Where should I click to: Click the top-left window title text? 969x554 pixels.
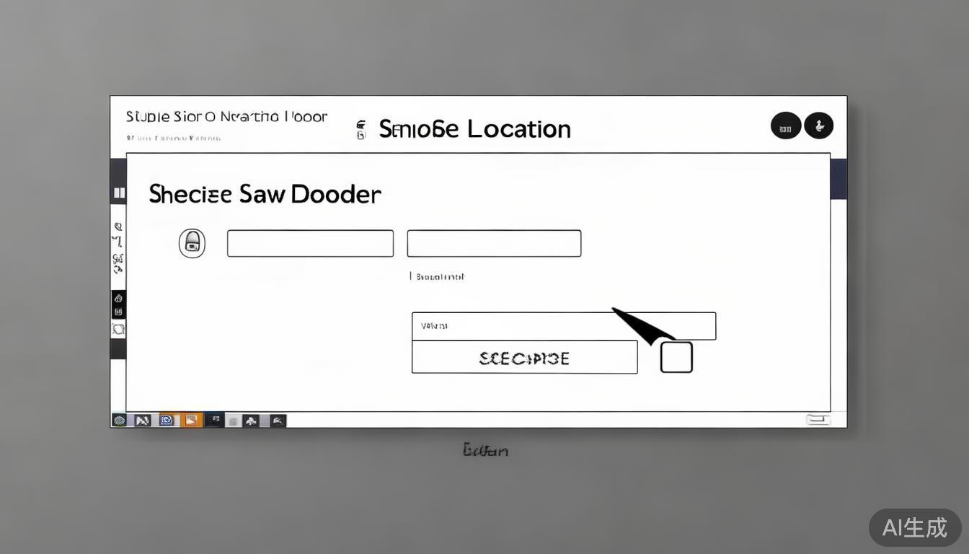coord(226,117)
